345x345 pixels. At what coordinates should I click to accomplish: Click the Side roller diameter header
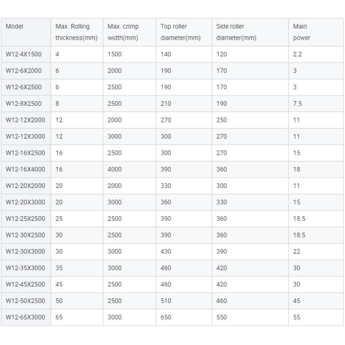click(236, 32)
